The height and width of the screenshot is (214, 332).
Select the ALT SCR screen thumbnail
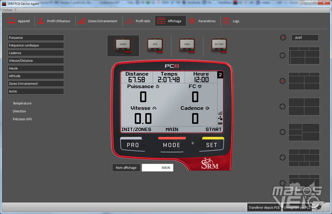pos(219,46)
